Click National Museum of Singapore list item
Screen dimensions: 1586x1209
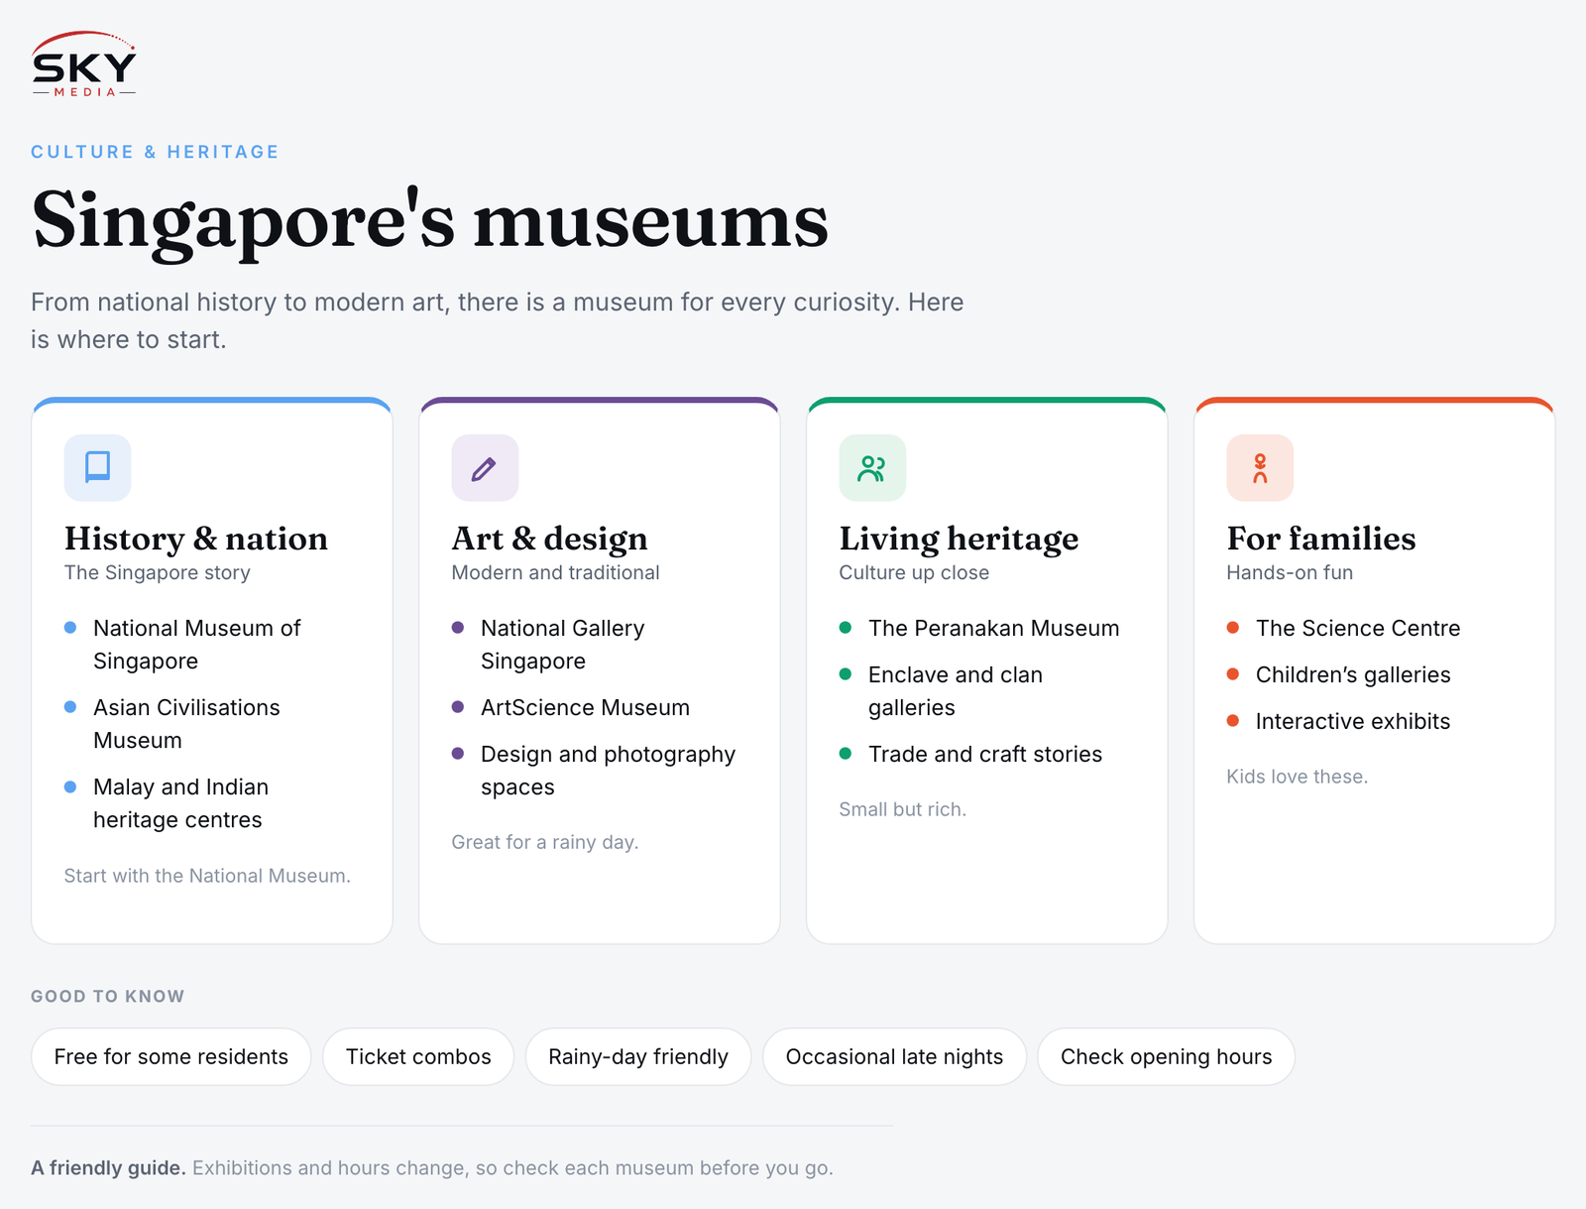[196, 645]
